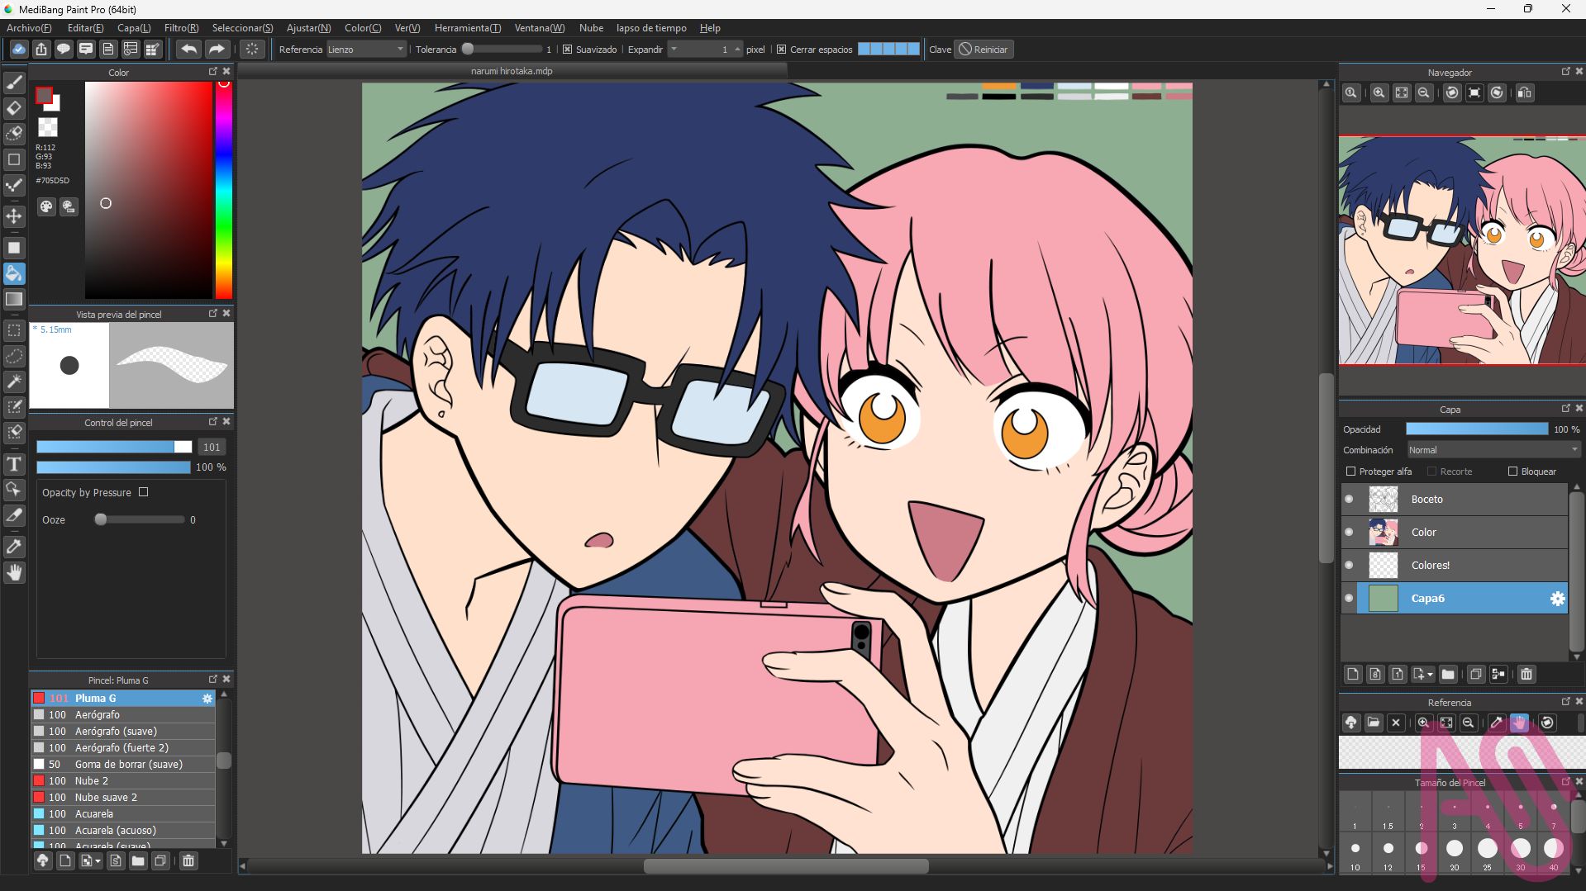1586x891 pixels.
Task: Select the Hand pan tool
Action: pyautogui.click(x=14, y=572)
